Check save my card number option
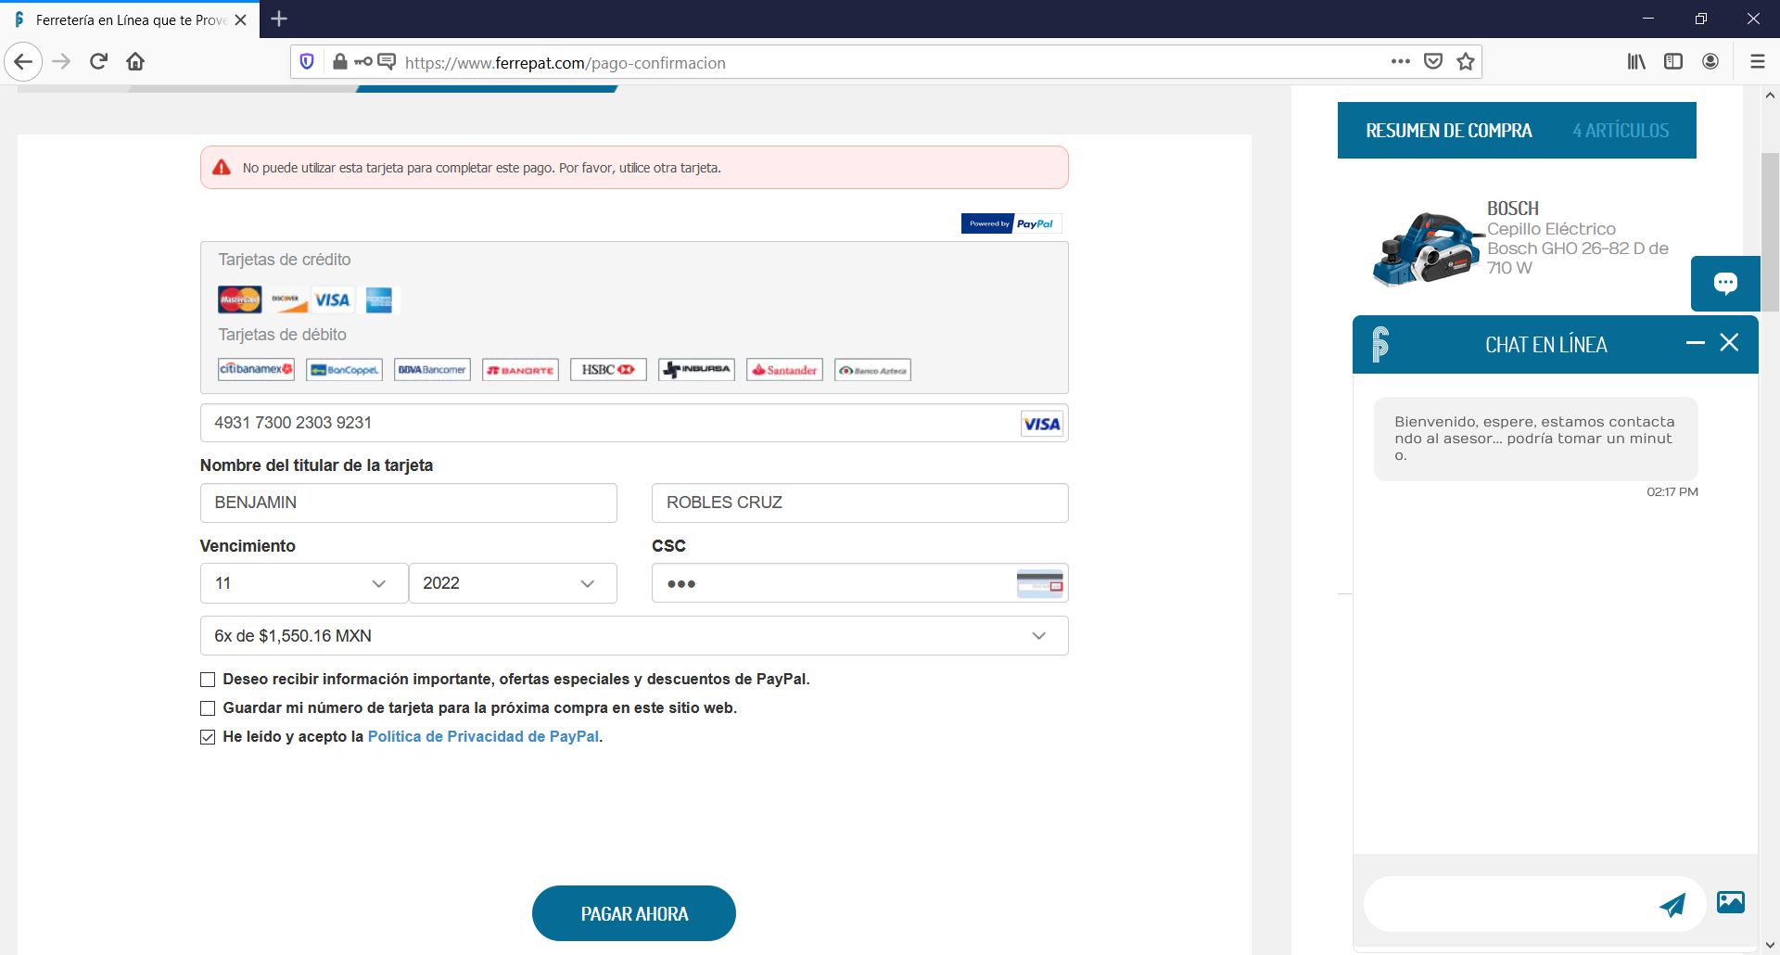The width and height of the screenshot is (1780, 955). point(208,708)
